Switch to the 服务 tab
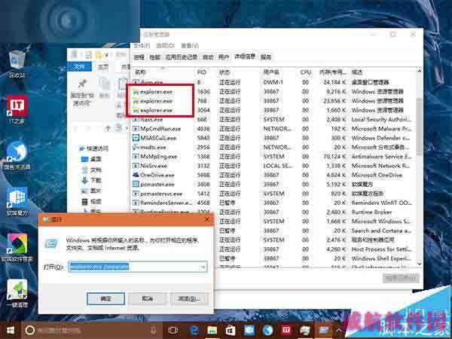 coord(266,57)
